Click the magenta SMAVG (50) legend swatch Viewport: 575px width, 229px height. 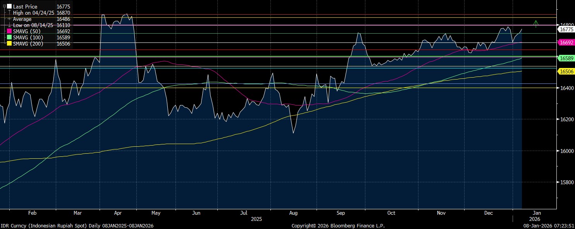[9, 31]
